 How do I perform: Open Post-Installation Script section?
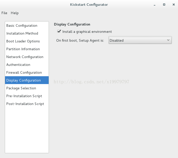click(x=27, y=104)
